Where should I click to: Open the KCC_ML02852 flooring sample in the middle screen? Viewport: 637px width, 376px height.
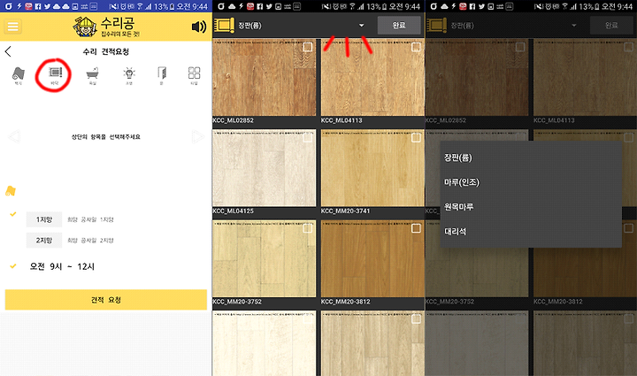pos(264,77)
